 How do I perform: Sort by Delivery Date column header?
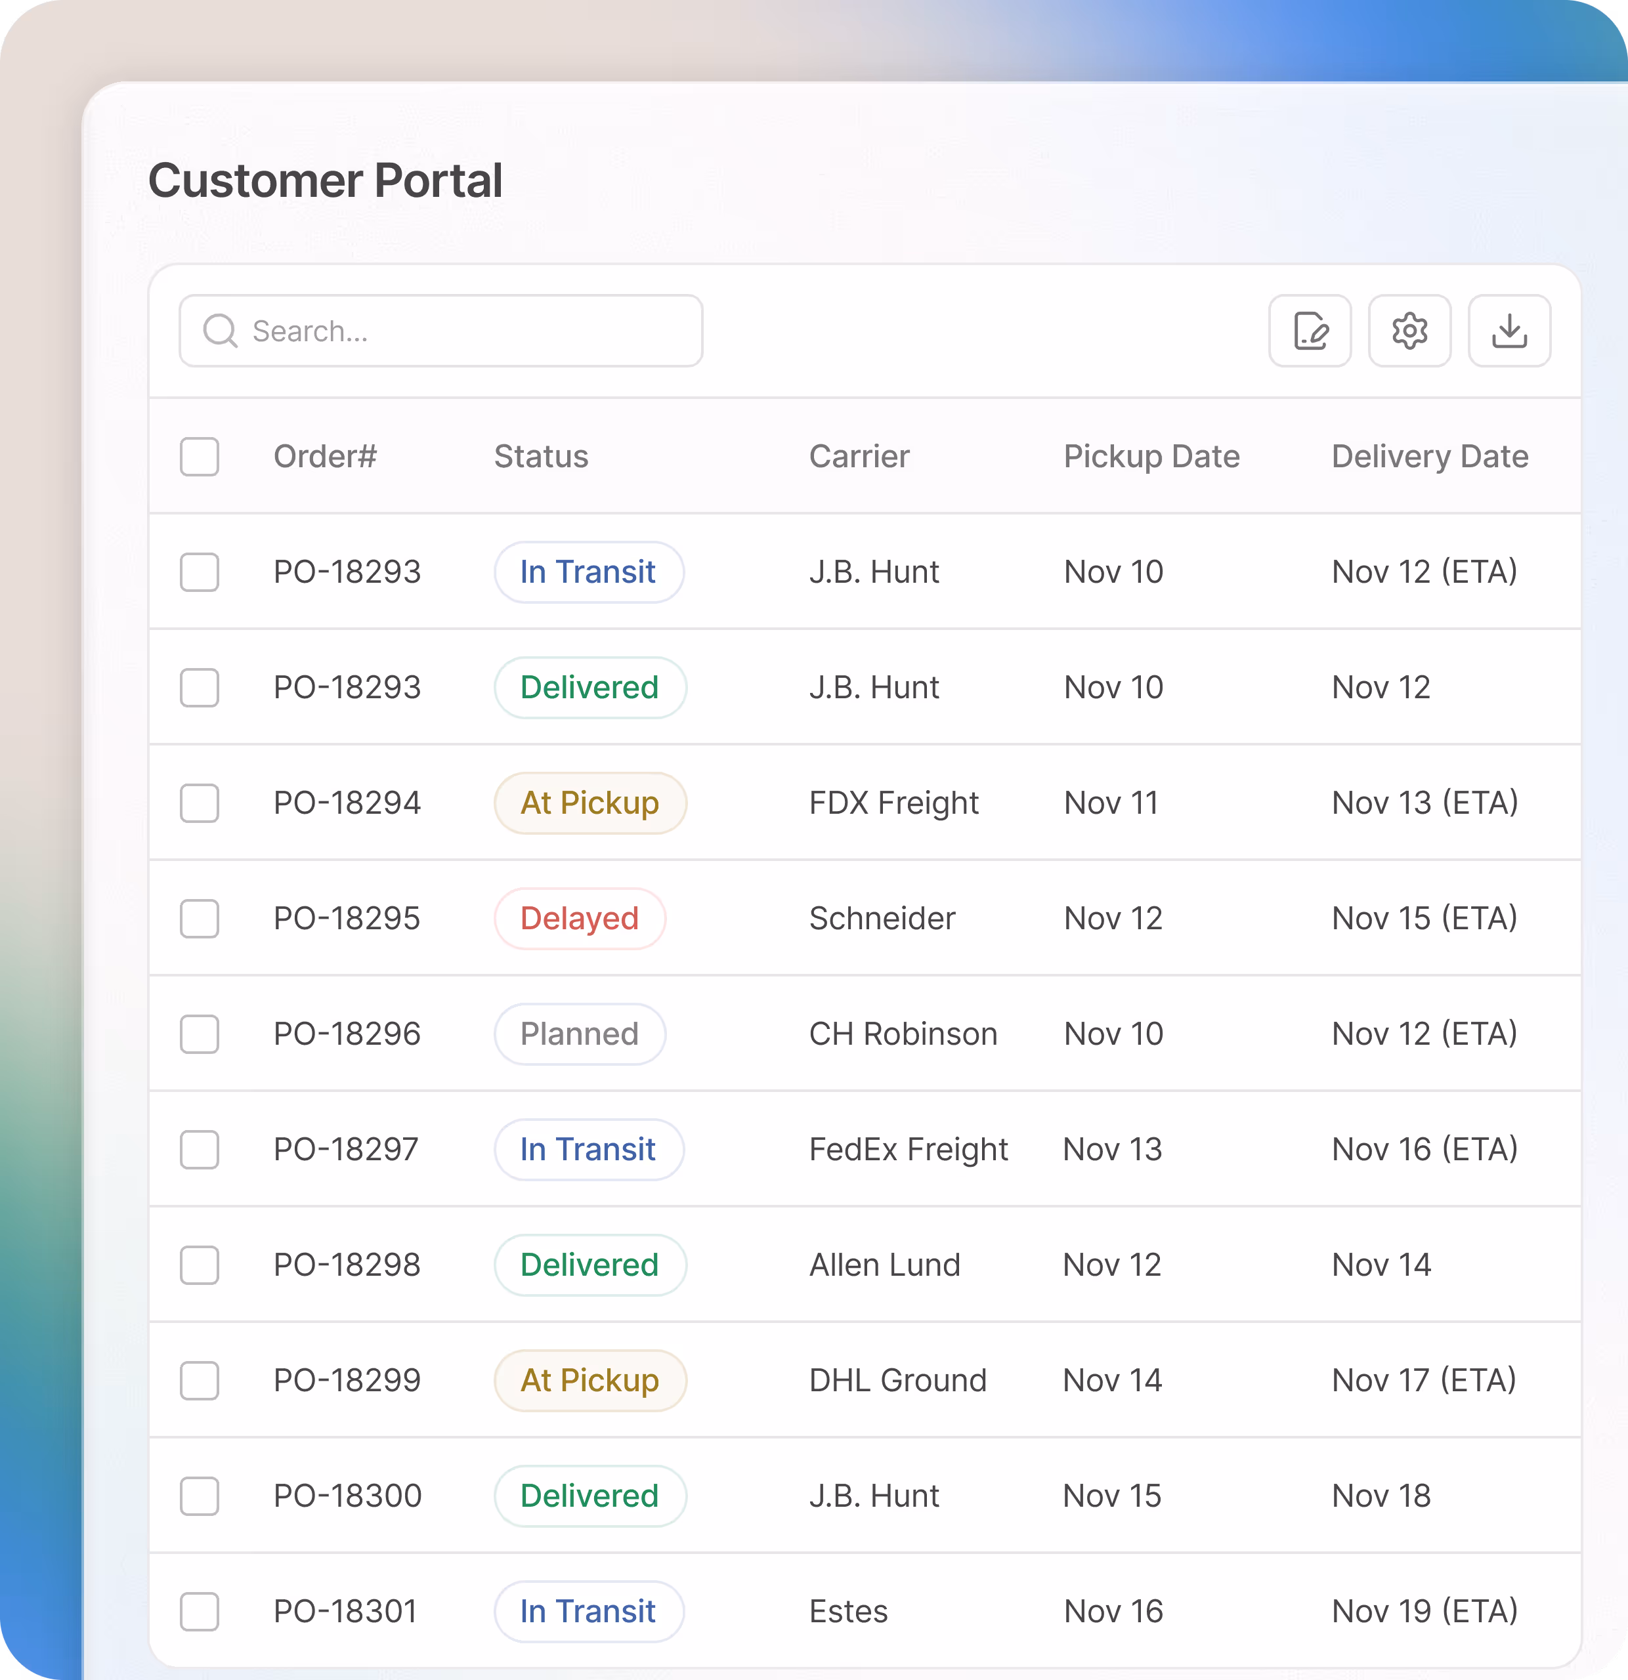pyautogui.click(x=1429, y=456)
